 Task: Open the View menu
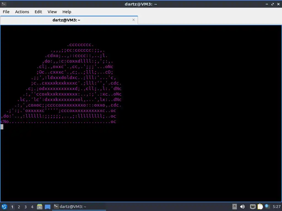[52, 12]
